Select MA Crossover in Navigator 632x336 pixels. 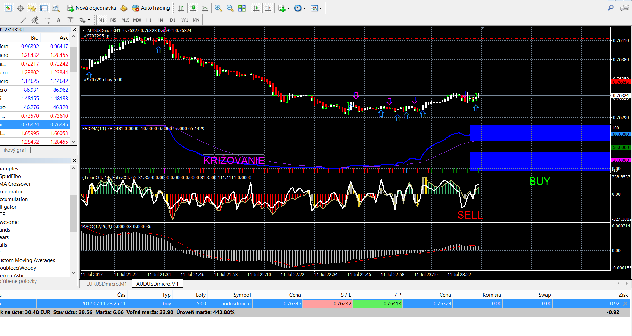point(15,184)
